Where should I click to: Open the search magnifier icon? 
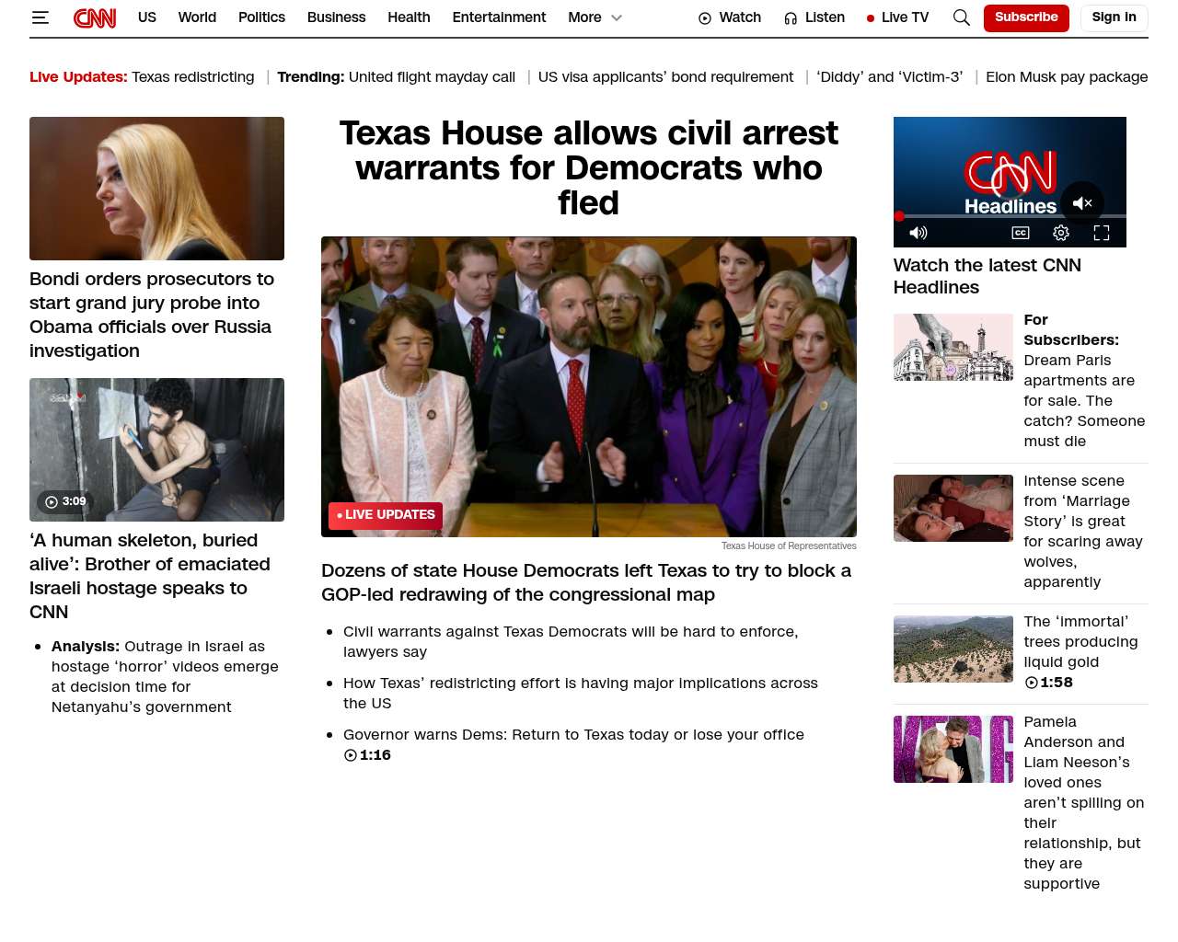click(x=962, y=17)
